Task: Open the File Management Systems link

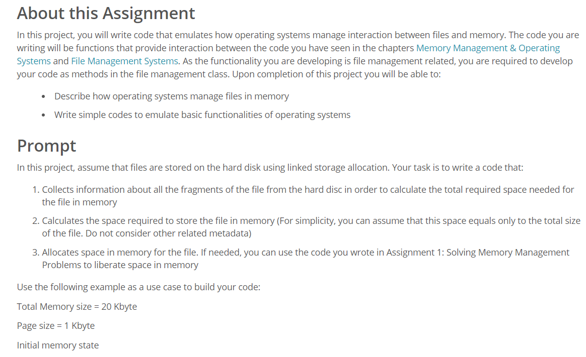Action: 124,61
